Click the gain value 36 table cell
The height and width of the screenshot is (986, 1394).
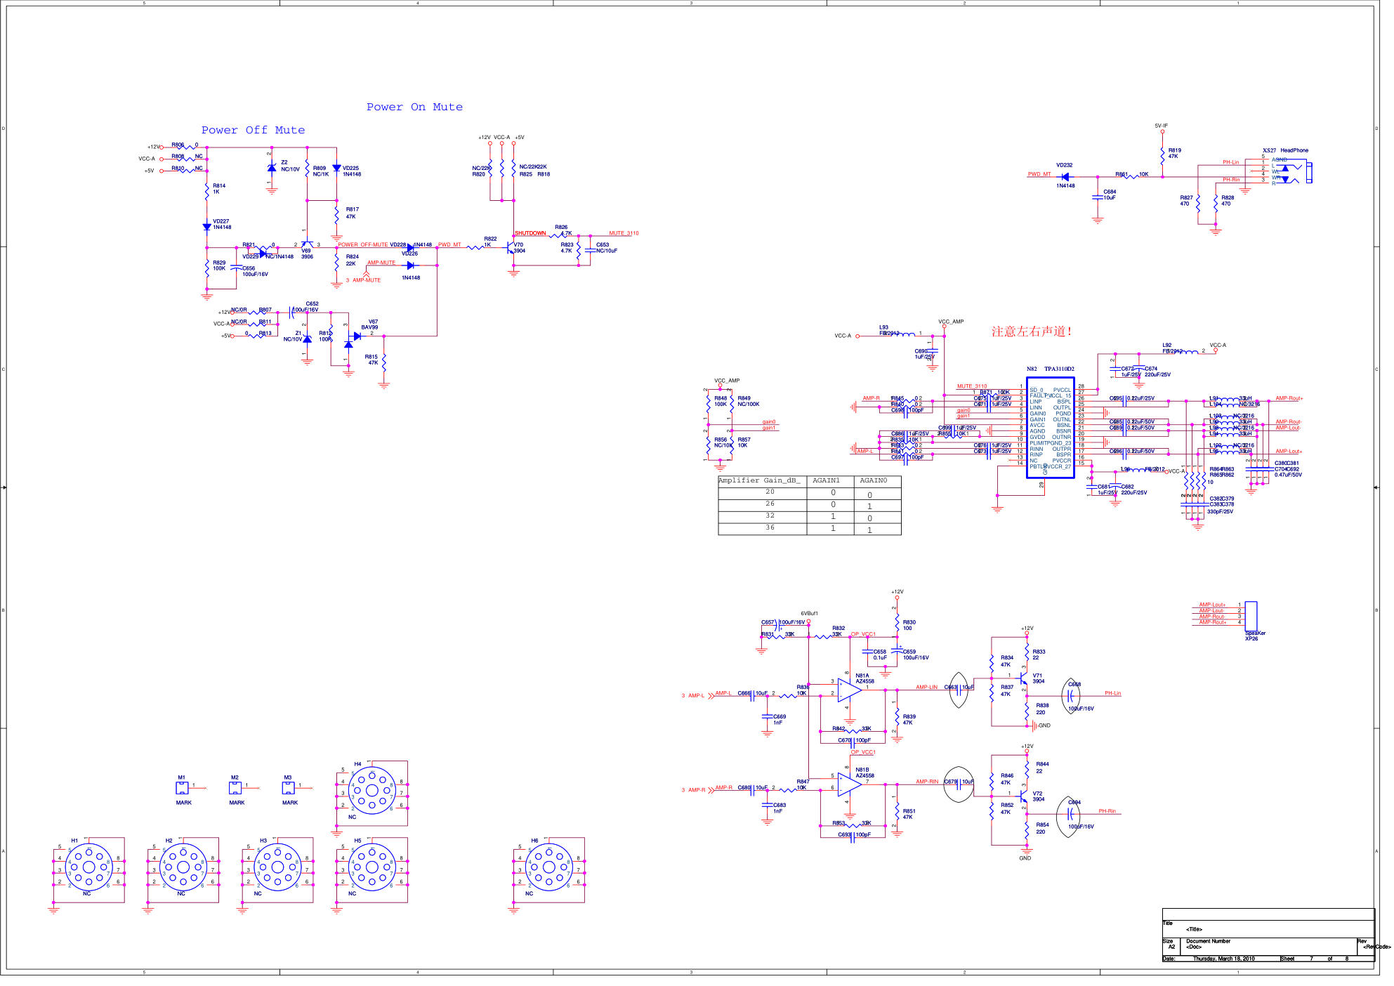point(770,527)
